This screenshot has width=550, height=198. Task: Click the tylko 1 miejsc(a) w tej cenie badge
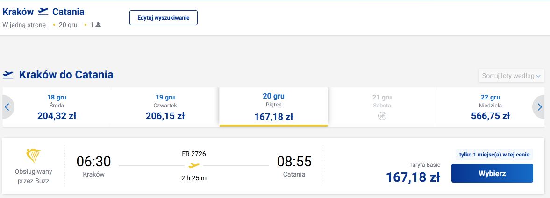coord(493,155)
